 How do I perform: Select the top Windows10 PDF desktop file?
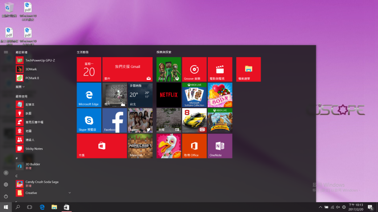(x=28, y=11)
